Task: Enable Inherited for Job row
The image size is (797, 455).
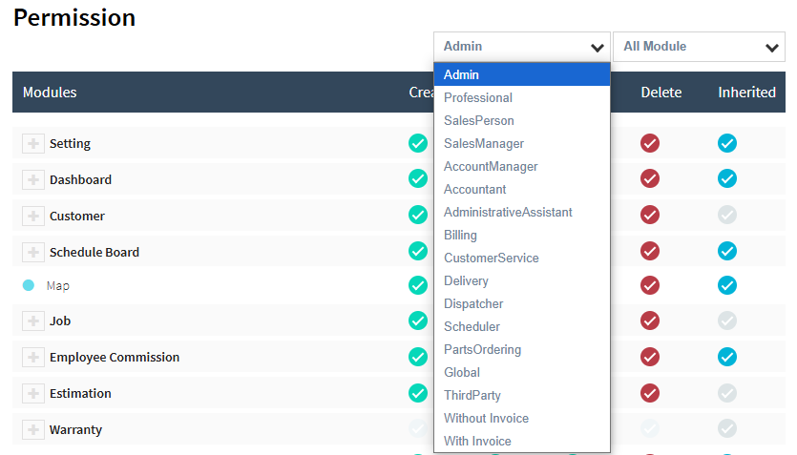Action: tap(727, 321)
